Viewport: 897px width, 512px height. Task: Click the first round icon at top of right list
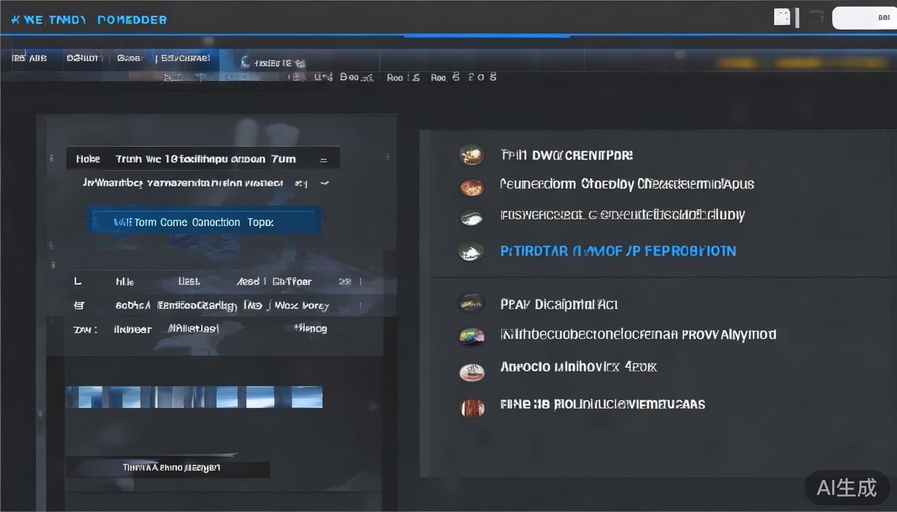pyautogui.click(x=471, y=155)
